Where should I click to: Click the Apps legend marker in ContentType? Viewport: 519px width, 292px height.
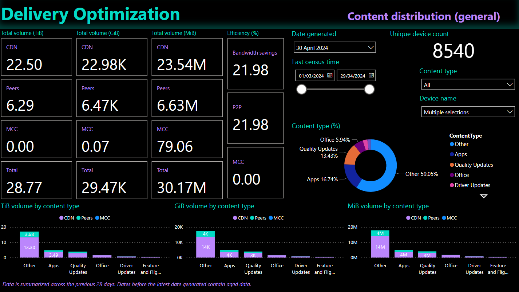coord(452,154)
